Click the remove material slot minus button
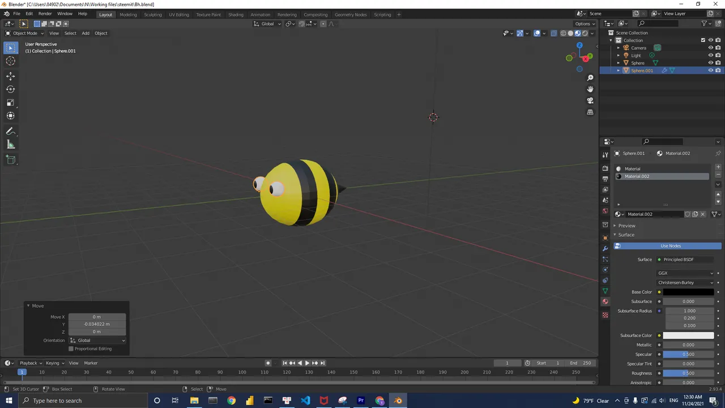The image size is (725, 408). (718, 175)
